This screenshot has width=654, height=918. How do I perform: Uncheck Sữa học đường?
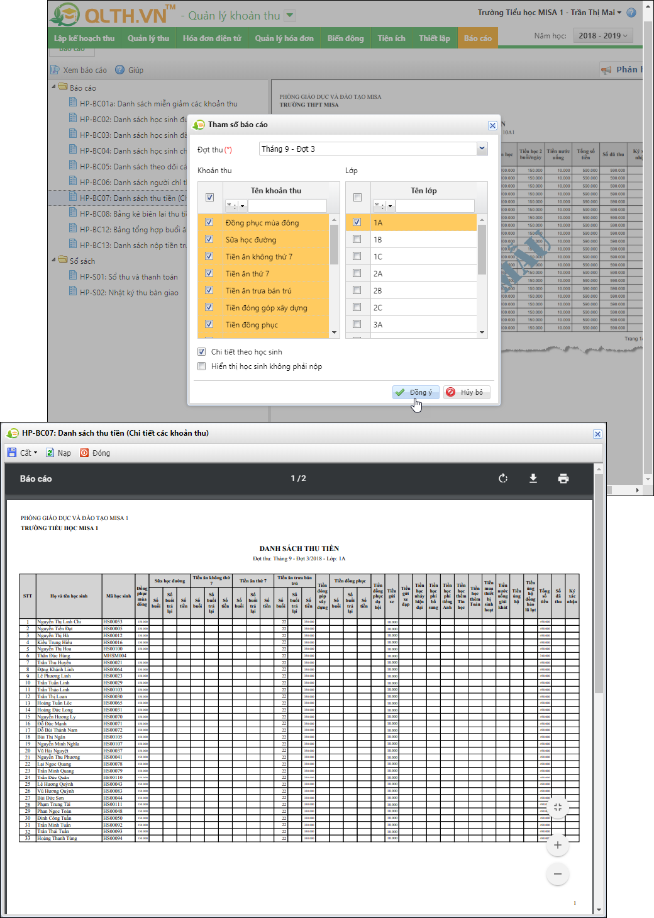209,239
